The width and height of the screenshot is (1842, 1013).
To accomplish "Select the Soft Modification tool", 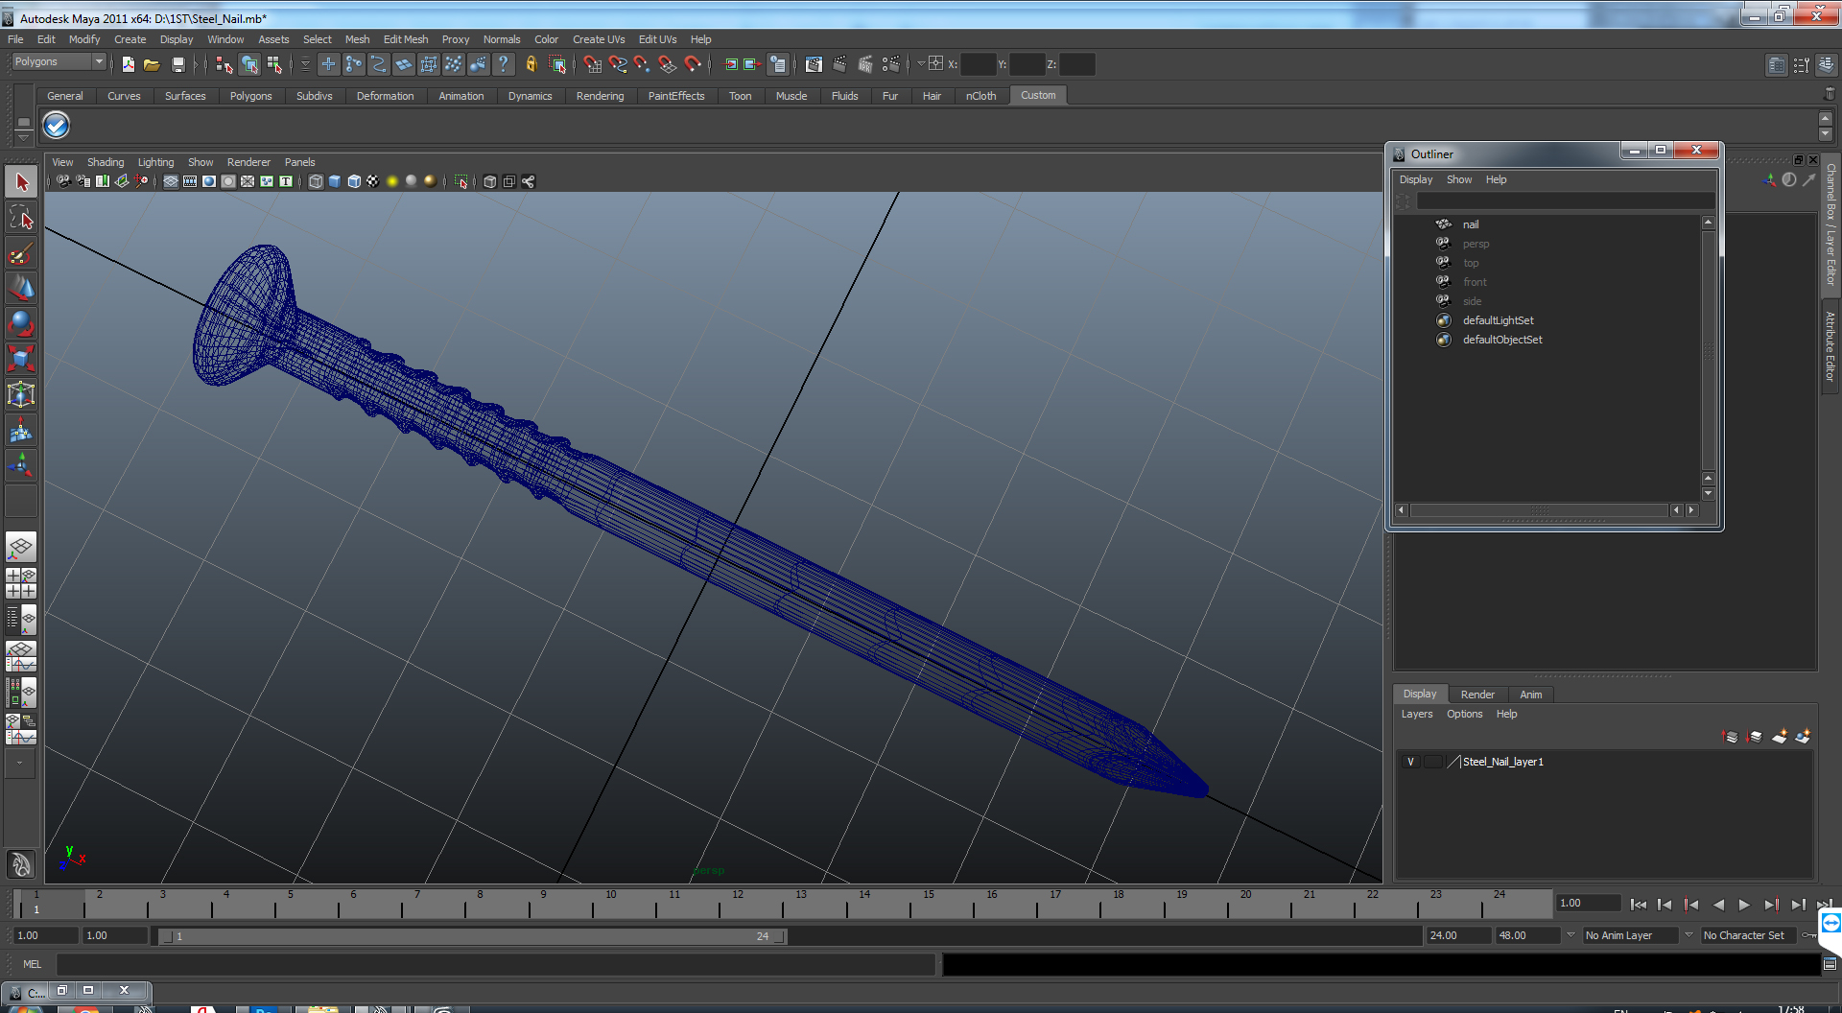I will coord(21,431).
